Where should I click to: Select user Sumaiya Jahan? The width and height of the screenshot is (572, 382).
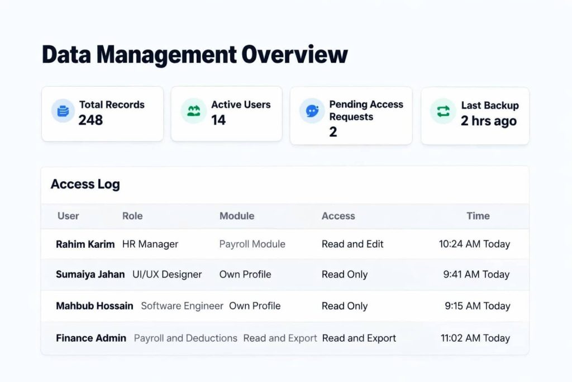pyautogui.click(x=90, y=274)
